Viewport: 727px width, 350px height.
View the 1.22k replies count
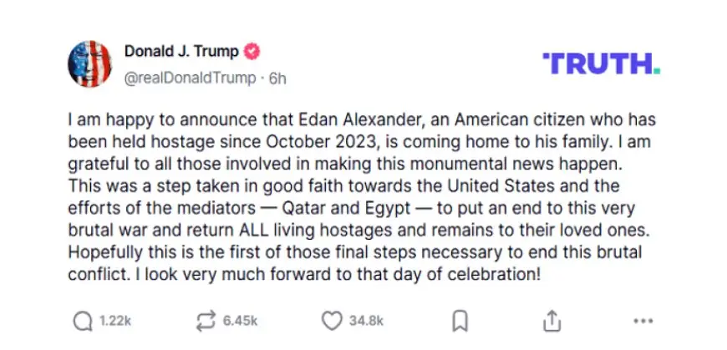pyautogui.click(x=115, y=321)
